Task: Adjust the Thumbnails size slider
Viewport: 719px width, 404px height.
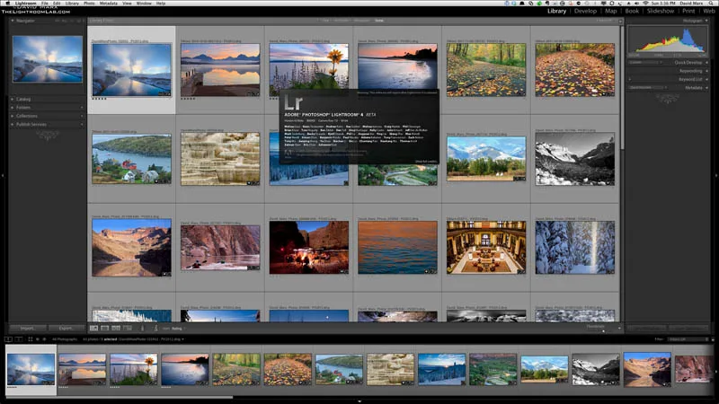Action: tap(603, 330)
